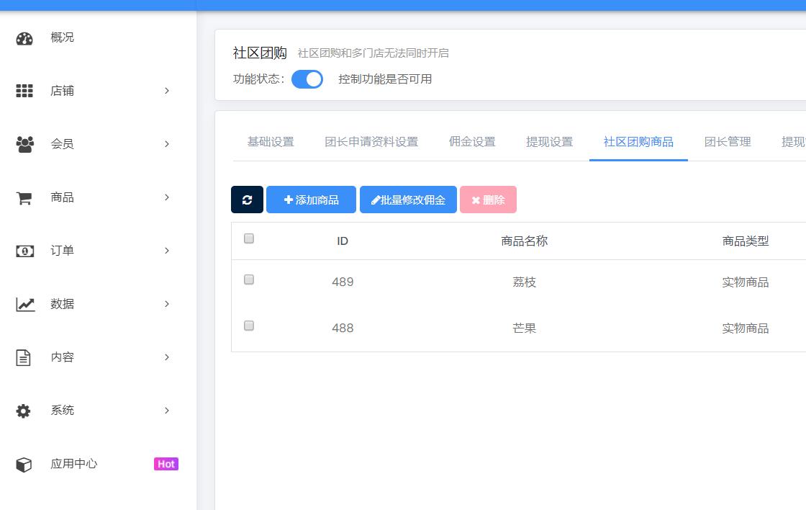Click the 商品类型 column header

[x=746, y=241]
